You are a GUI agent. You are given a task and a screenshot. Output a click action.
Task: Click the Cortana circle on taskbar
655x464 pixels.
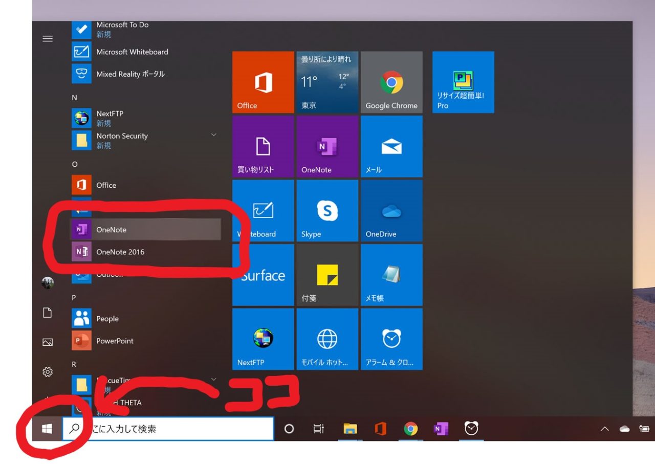coord(289,429)
